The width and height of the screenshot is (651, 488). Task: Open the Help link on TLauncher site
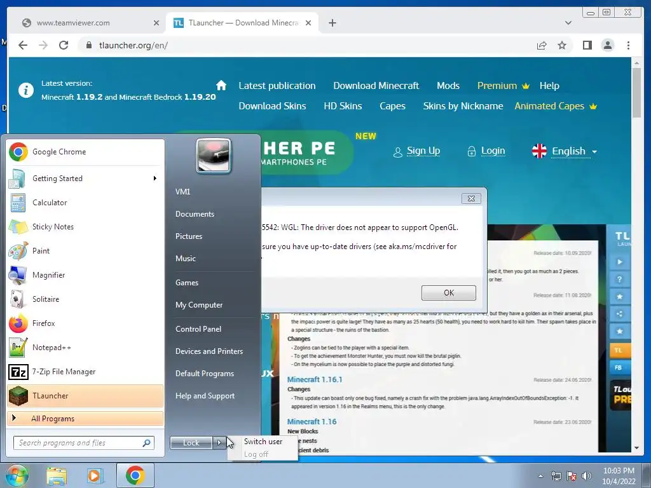point(549,86)
